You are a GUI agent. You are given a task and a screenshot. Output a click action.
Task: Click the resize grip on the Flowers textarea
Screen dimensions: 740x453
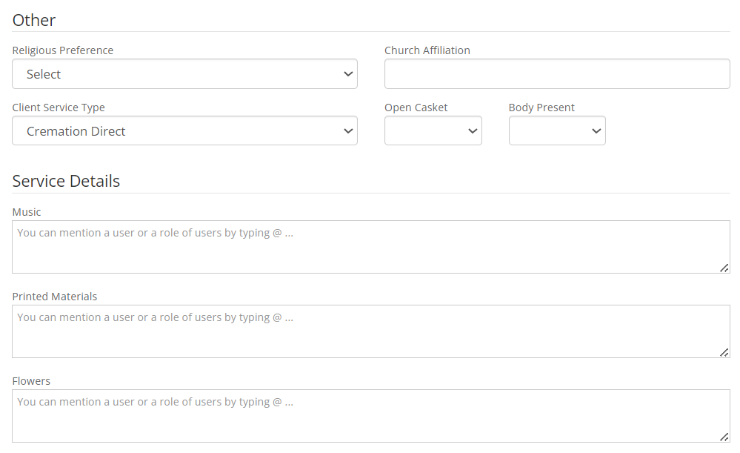click(x=724, y=437)
